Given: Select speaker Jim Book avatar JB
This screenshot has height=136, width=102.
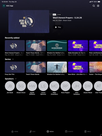Looking at the screenshot, I should tap(10, 86).
